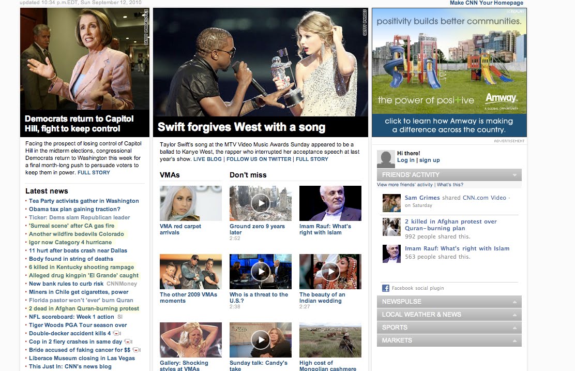Open Florida pastor won't 'ever' burn Quran

[81, 300]
